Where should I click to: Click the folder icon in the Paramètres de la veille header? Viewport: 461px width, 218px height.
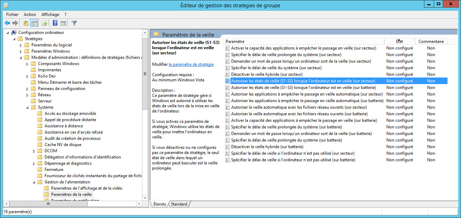coord(156,34)
